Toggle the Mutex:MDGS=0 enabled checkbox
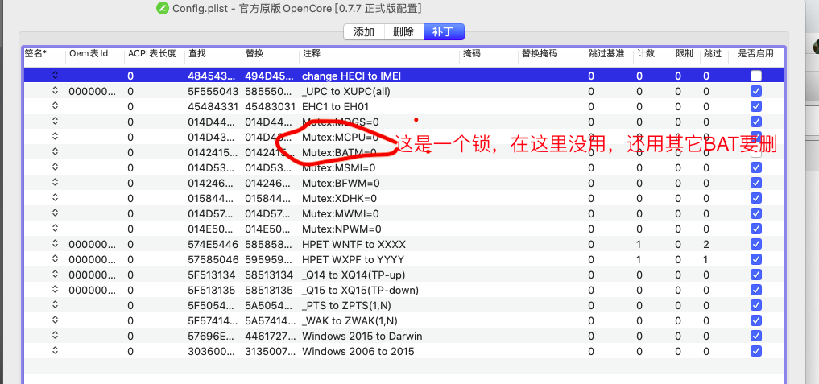Viewport: 819px width, 384px height. coord(756,122)
